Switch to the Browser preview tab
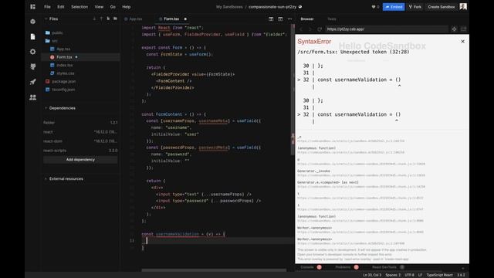This screenshot has height=278, width=494. [307, 19]
